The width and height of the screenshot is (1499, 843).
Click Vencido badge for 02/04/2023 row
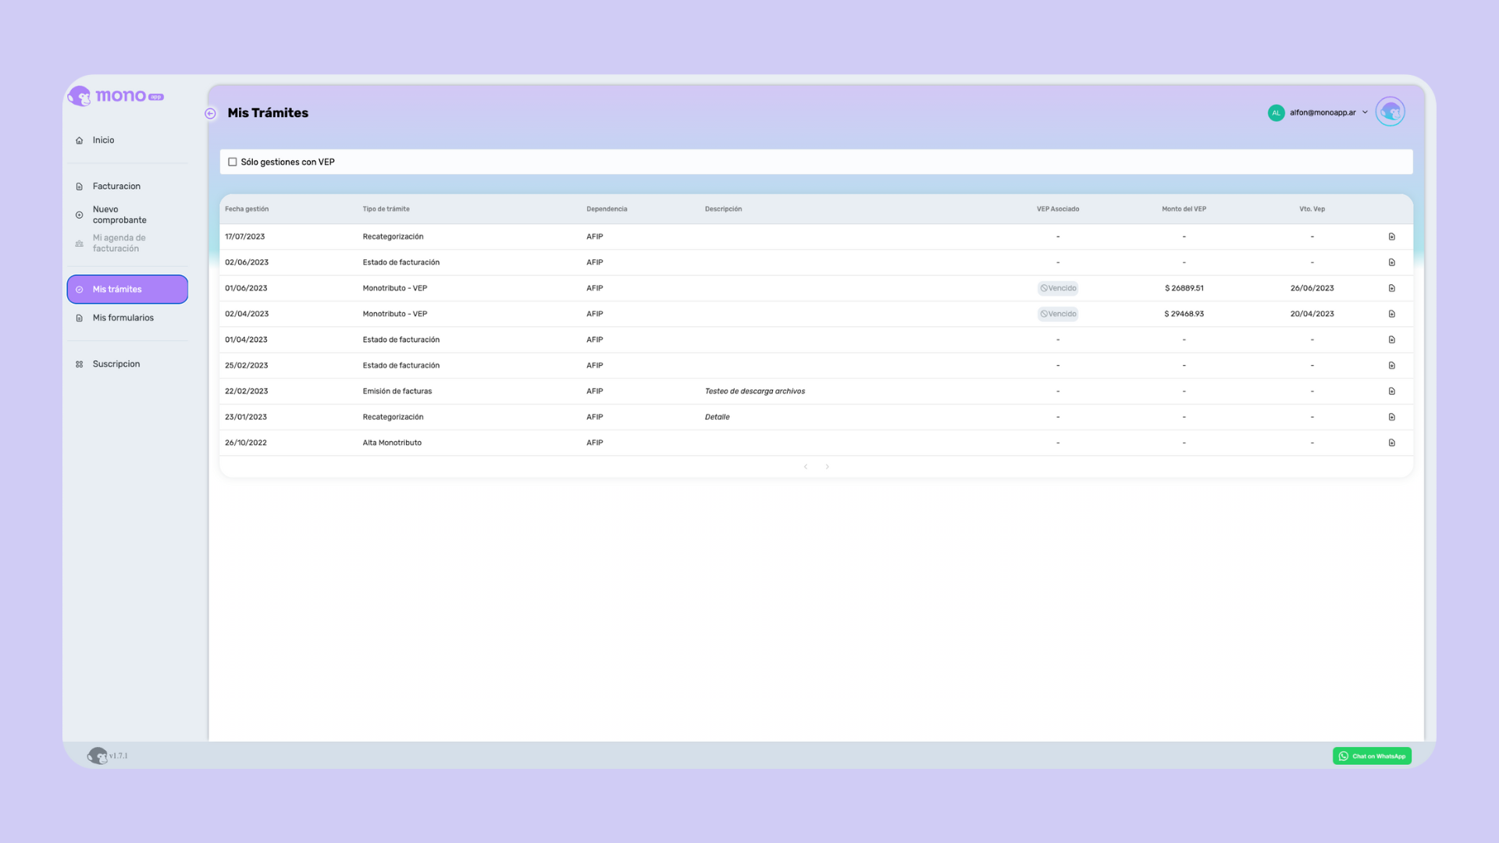(1058, 314)
